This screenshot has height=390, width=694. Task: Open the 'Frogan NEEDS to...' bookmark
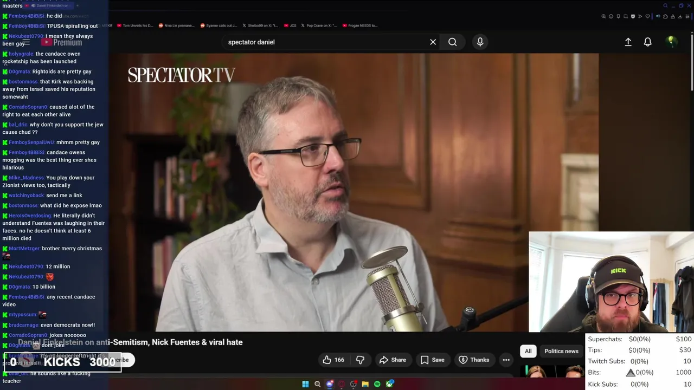pyautogui.click(x=360, y=25)
